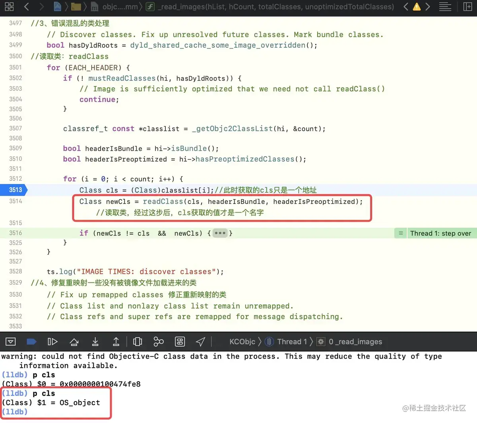Click the last empty (lldb) prompt
This screenshot has width=477, height=423.
(15, 412)
